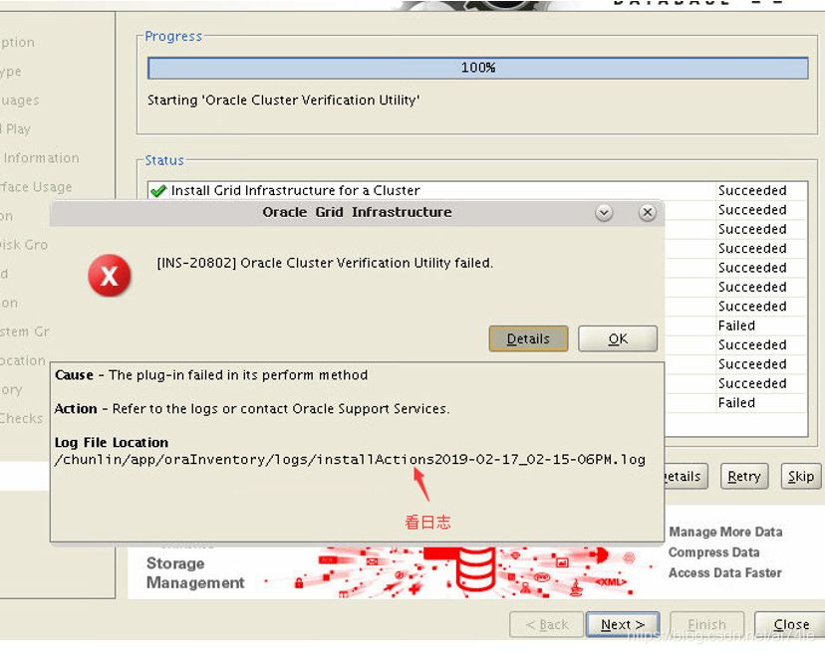This screenshot has width=825, height=654.
Task: Click the Storage Management banner text
Action: click(195, 573)
